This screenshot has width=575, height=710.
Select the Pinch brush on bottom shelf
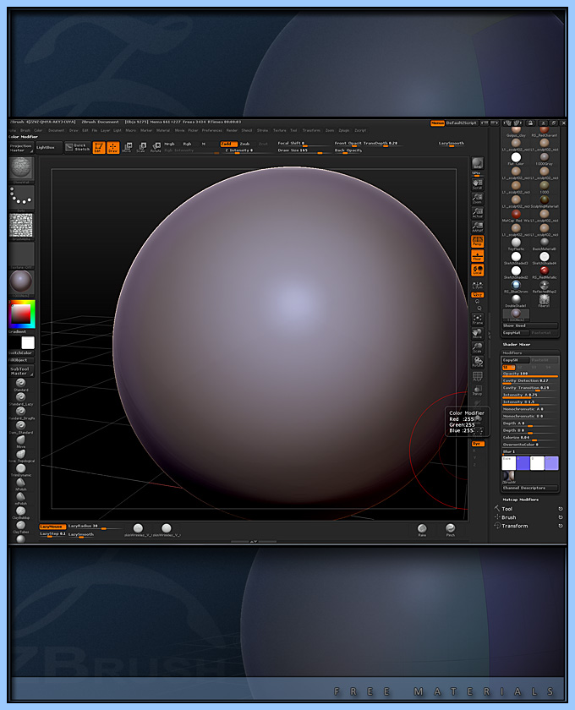tap(450, 530)
